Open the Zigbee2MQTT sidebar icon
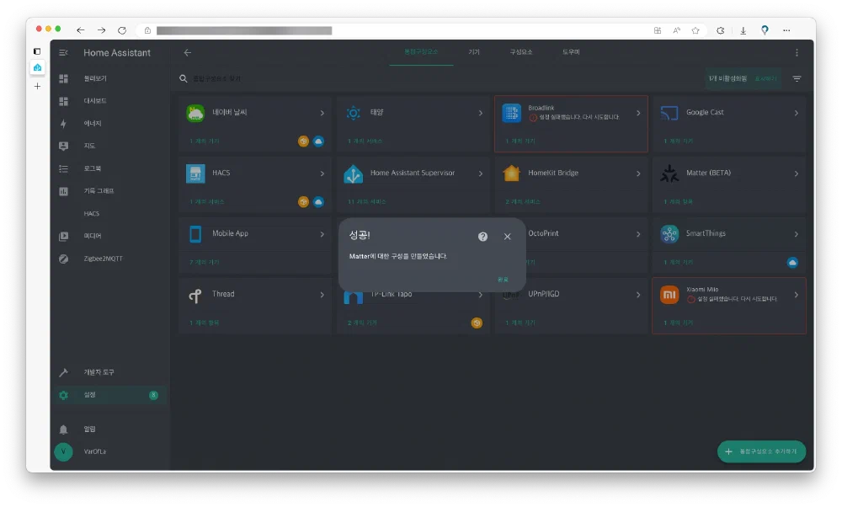 pos(63,259)
